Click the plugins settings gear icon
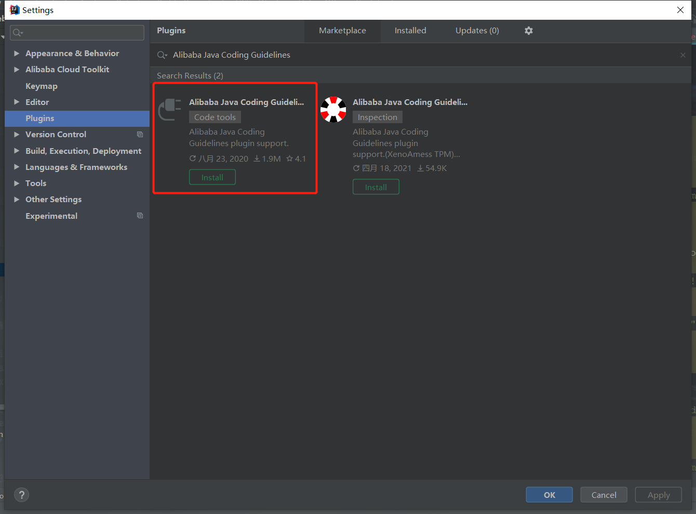696x514 pixels. point(529,31)
